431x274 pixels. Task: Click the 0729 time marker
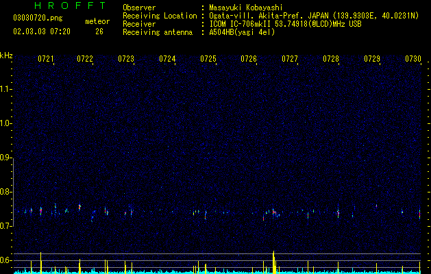pyautogui.click(x=372, y=59)
